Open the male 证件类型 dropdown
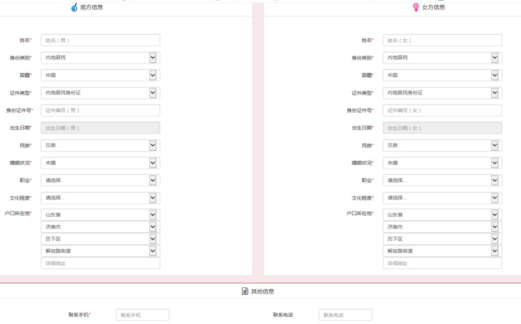 (x=100, y=93)
